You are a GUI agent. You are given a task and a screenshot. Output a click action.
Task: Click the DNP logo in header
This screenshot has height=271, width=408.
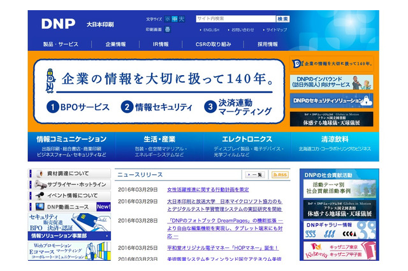tap(58, 24)
